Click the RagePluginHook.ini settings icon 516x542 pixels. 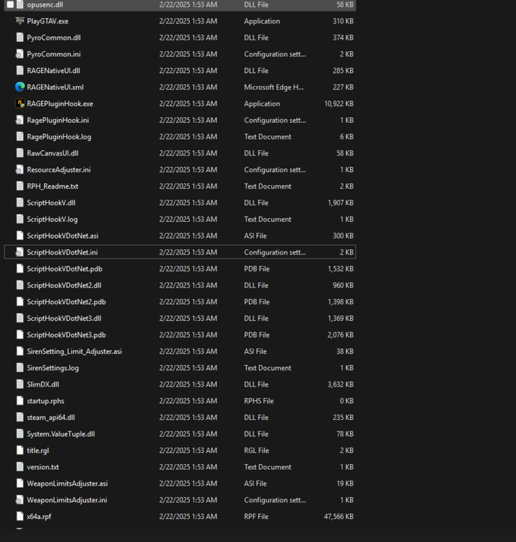[x=19, y=120]
